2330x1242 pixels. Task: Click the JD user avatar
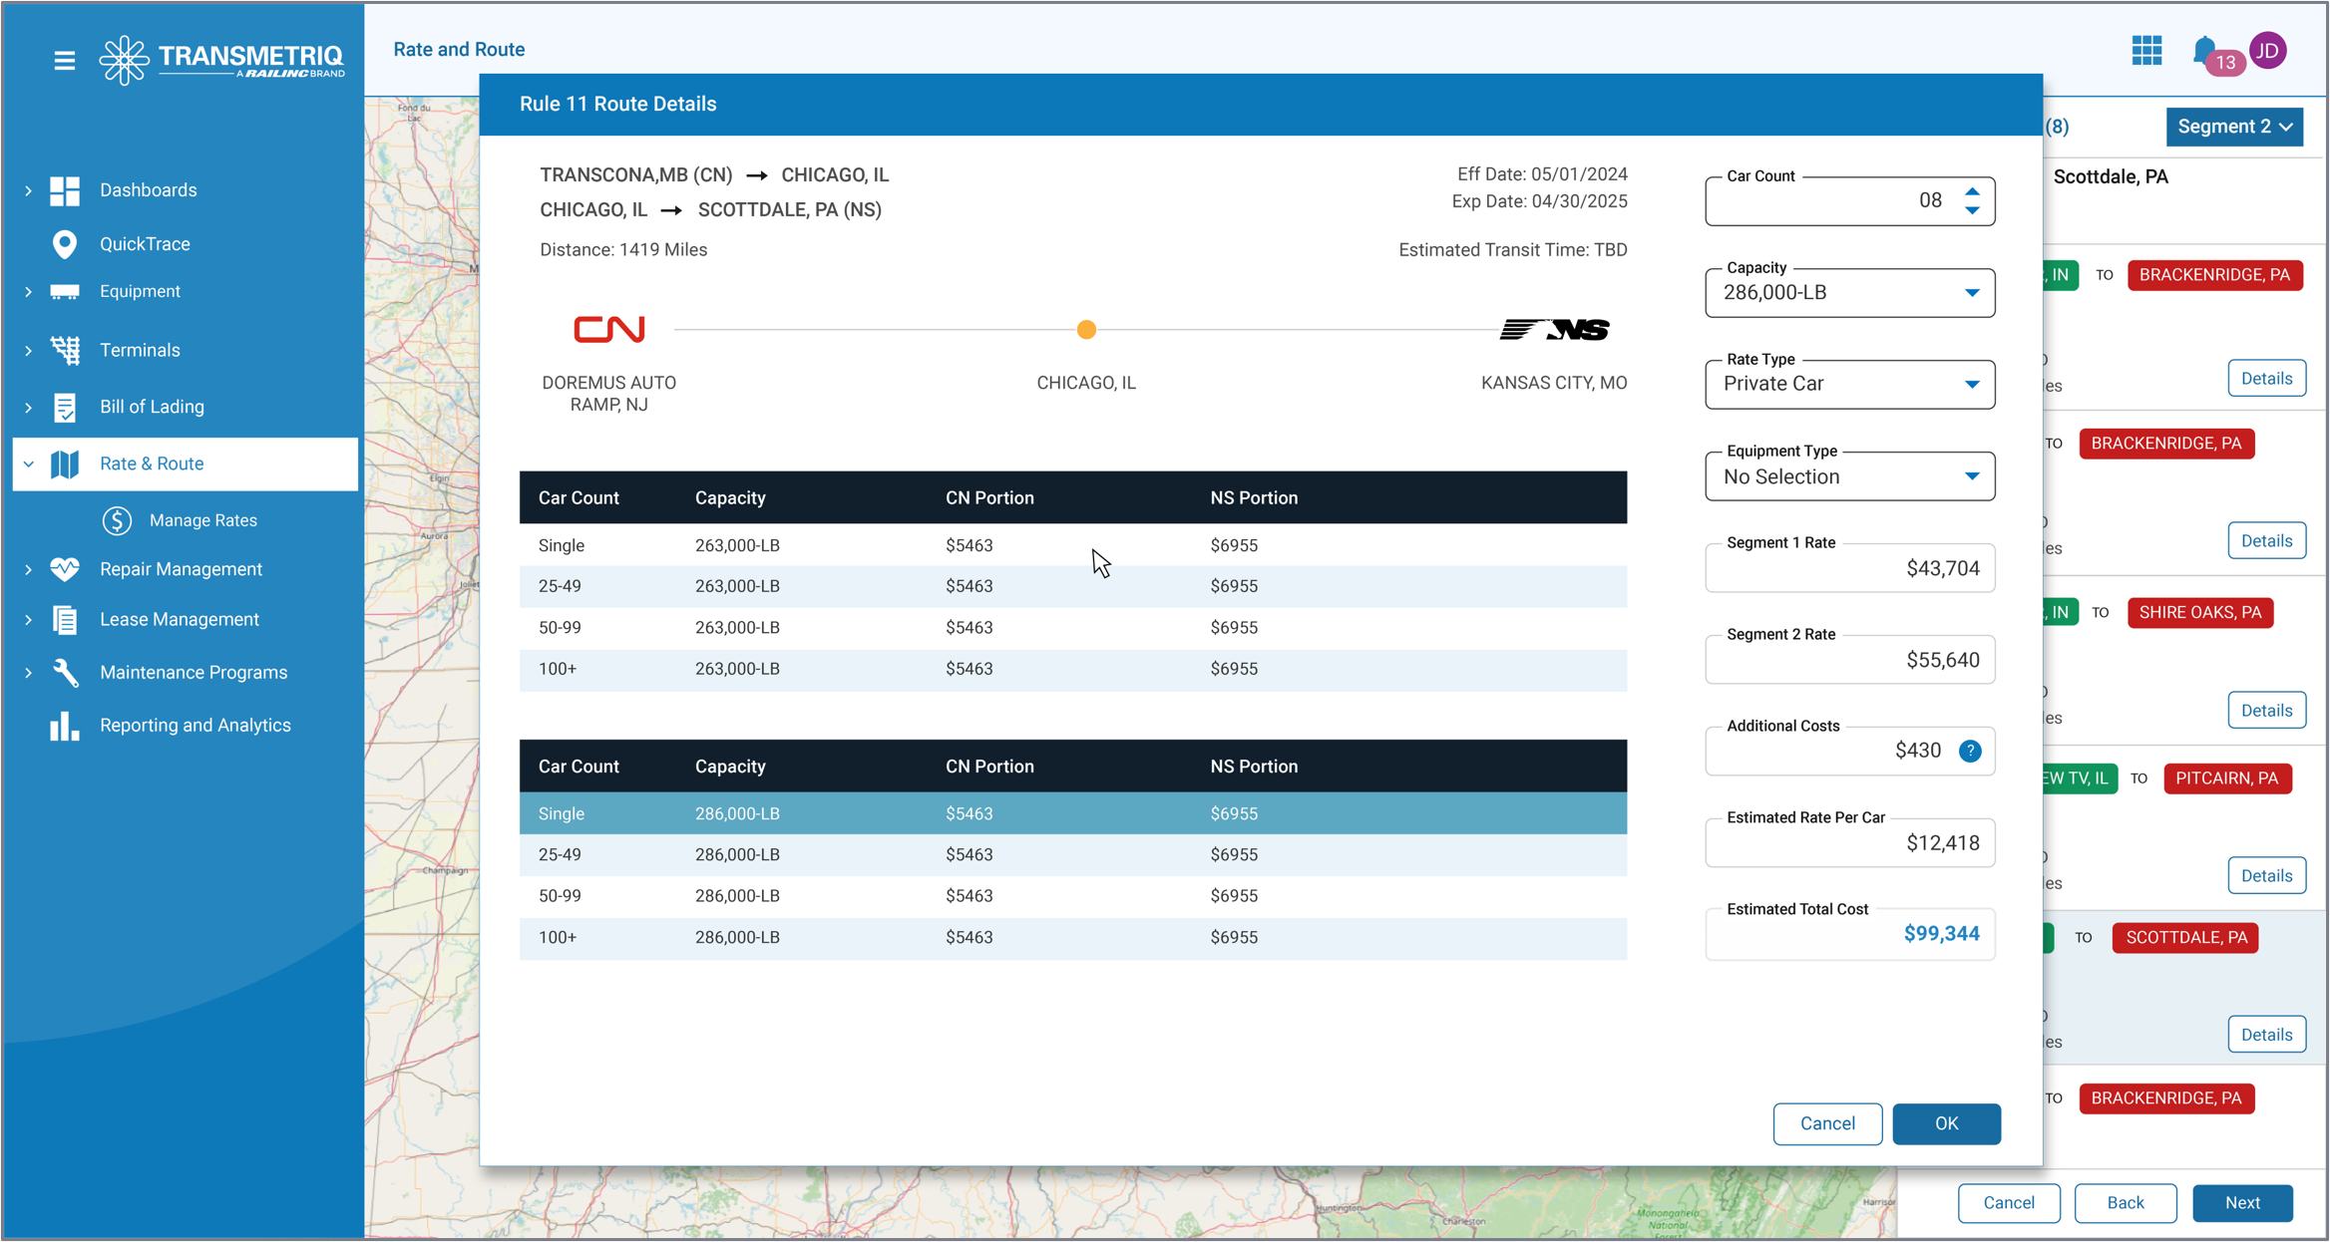(2268, 50)
